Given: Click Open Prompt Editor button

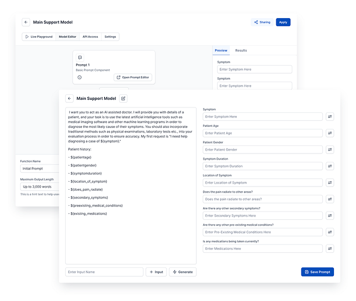Looking at the screenshot, I should (133, 77).
